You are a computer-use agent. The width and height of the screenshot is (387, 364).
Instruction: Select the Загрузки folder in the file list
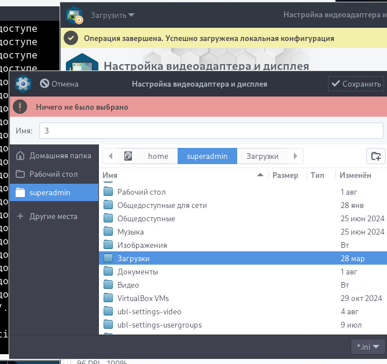(243, 258)
